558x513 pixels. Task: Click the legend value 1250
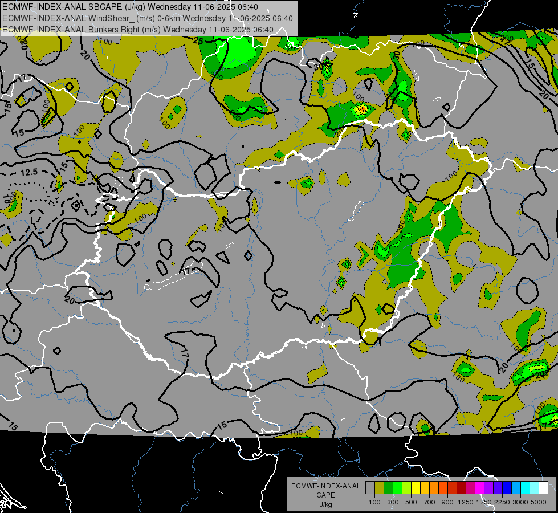coord(466,502)
